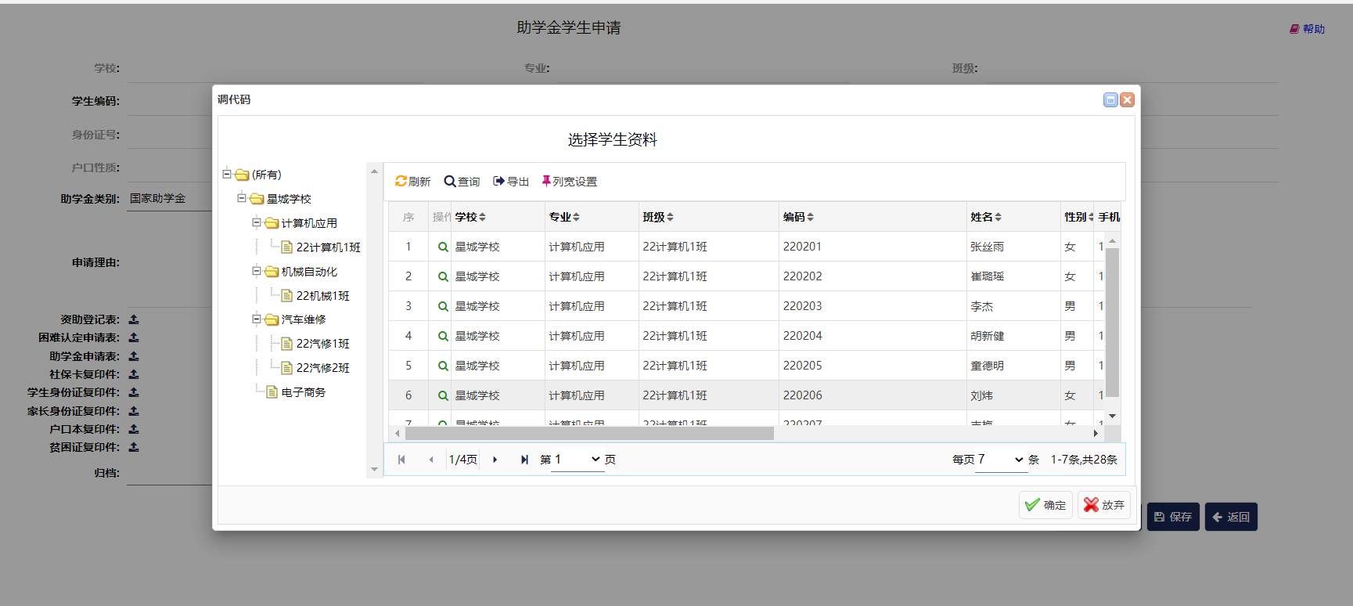Click the 返回 back button
1353x606 pixels.
1231,517
